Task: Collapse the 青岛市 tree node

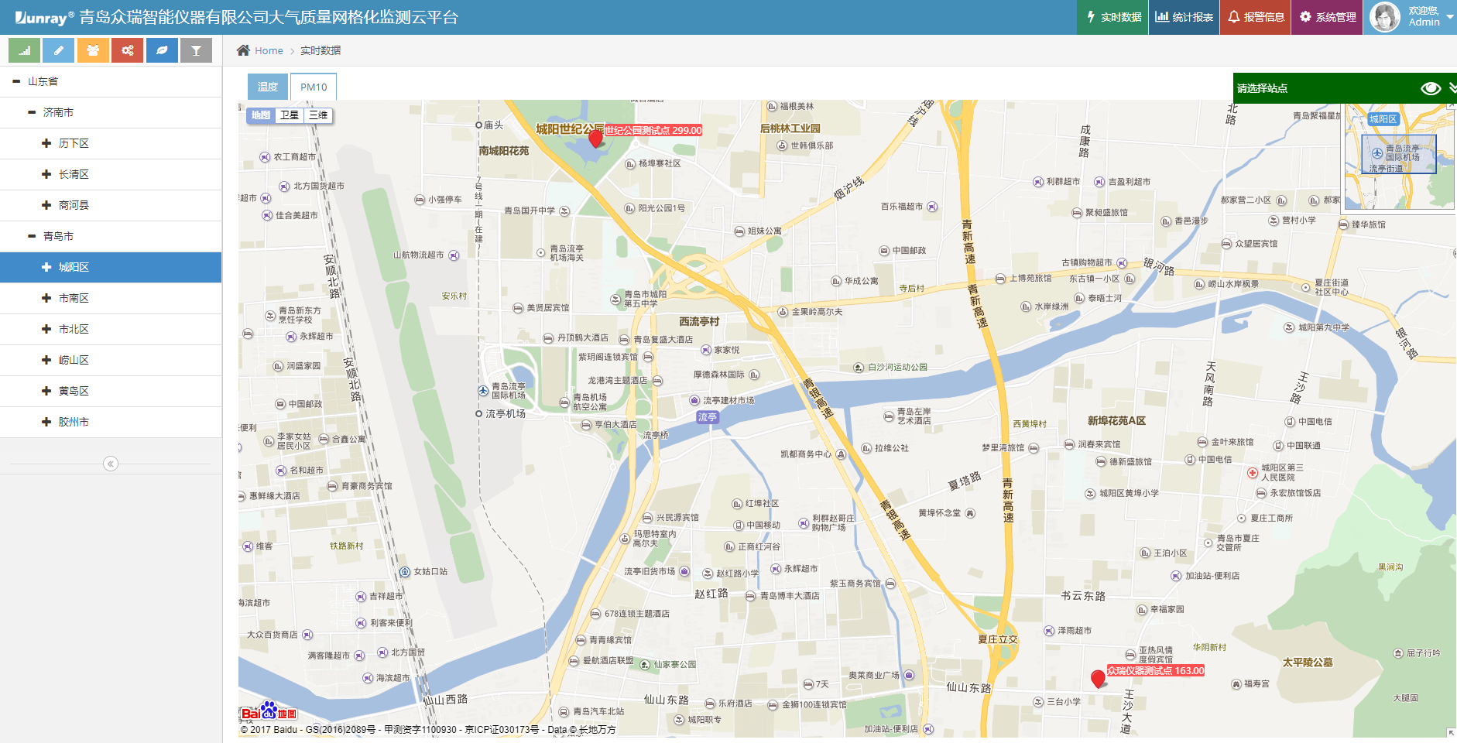Action: tap(32, 236)
